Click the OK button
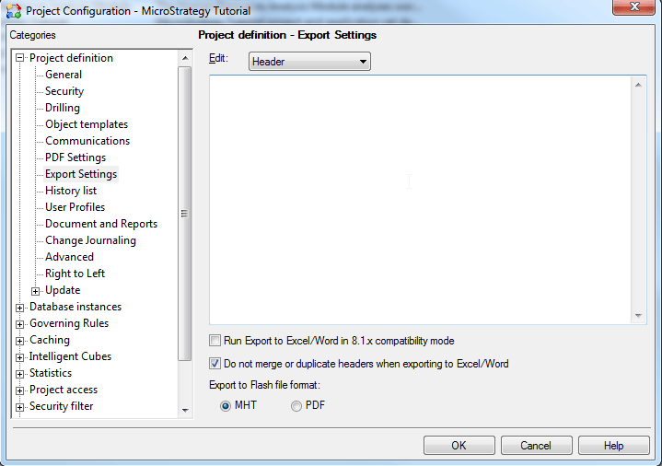The image size is (662, 466). click(459, 446)
